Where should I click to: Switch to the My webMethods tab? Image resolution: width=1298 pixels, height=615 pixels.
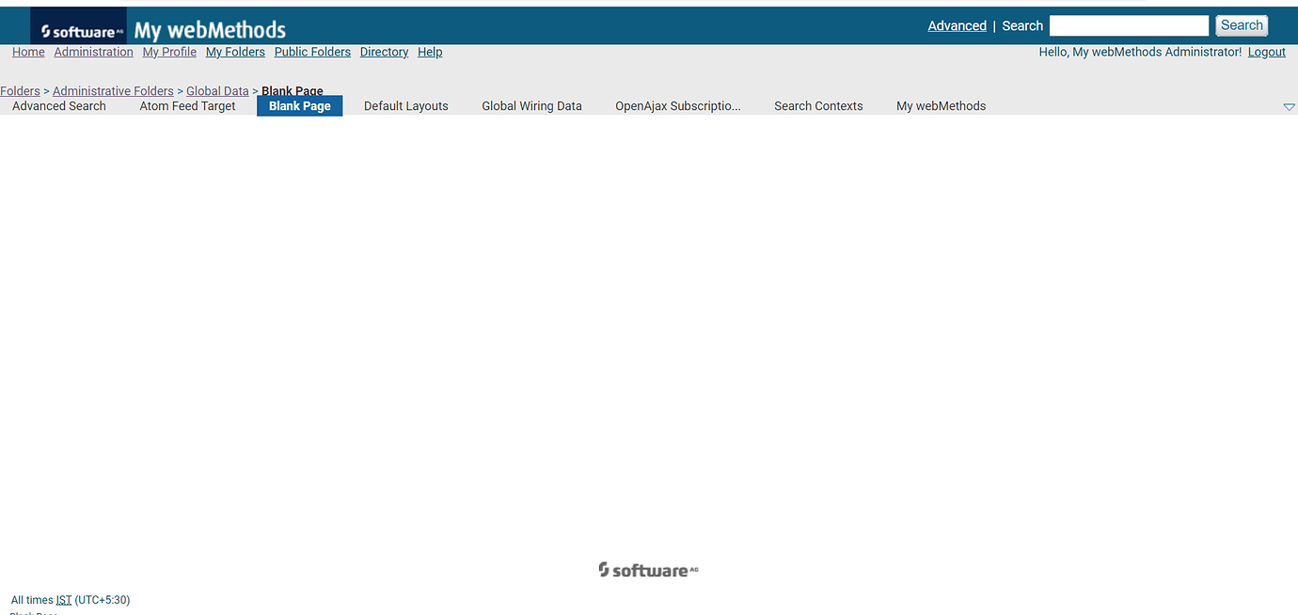[x=941, y=106]
